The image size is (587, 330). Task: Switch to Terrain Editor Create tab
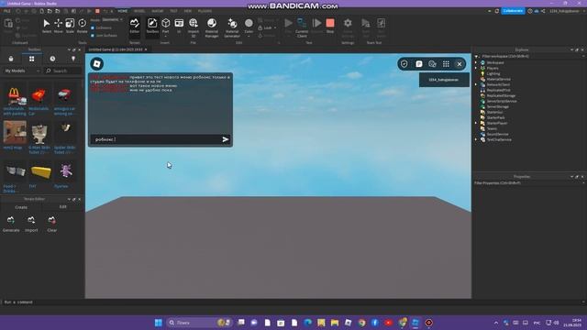click(x=21, y=207)
